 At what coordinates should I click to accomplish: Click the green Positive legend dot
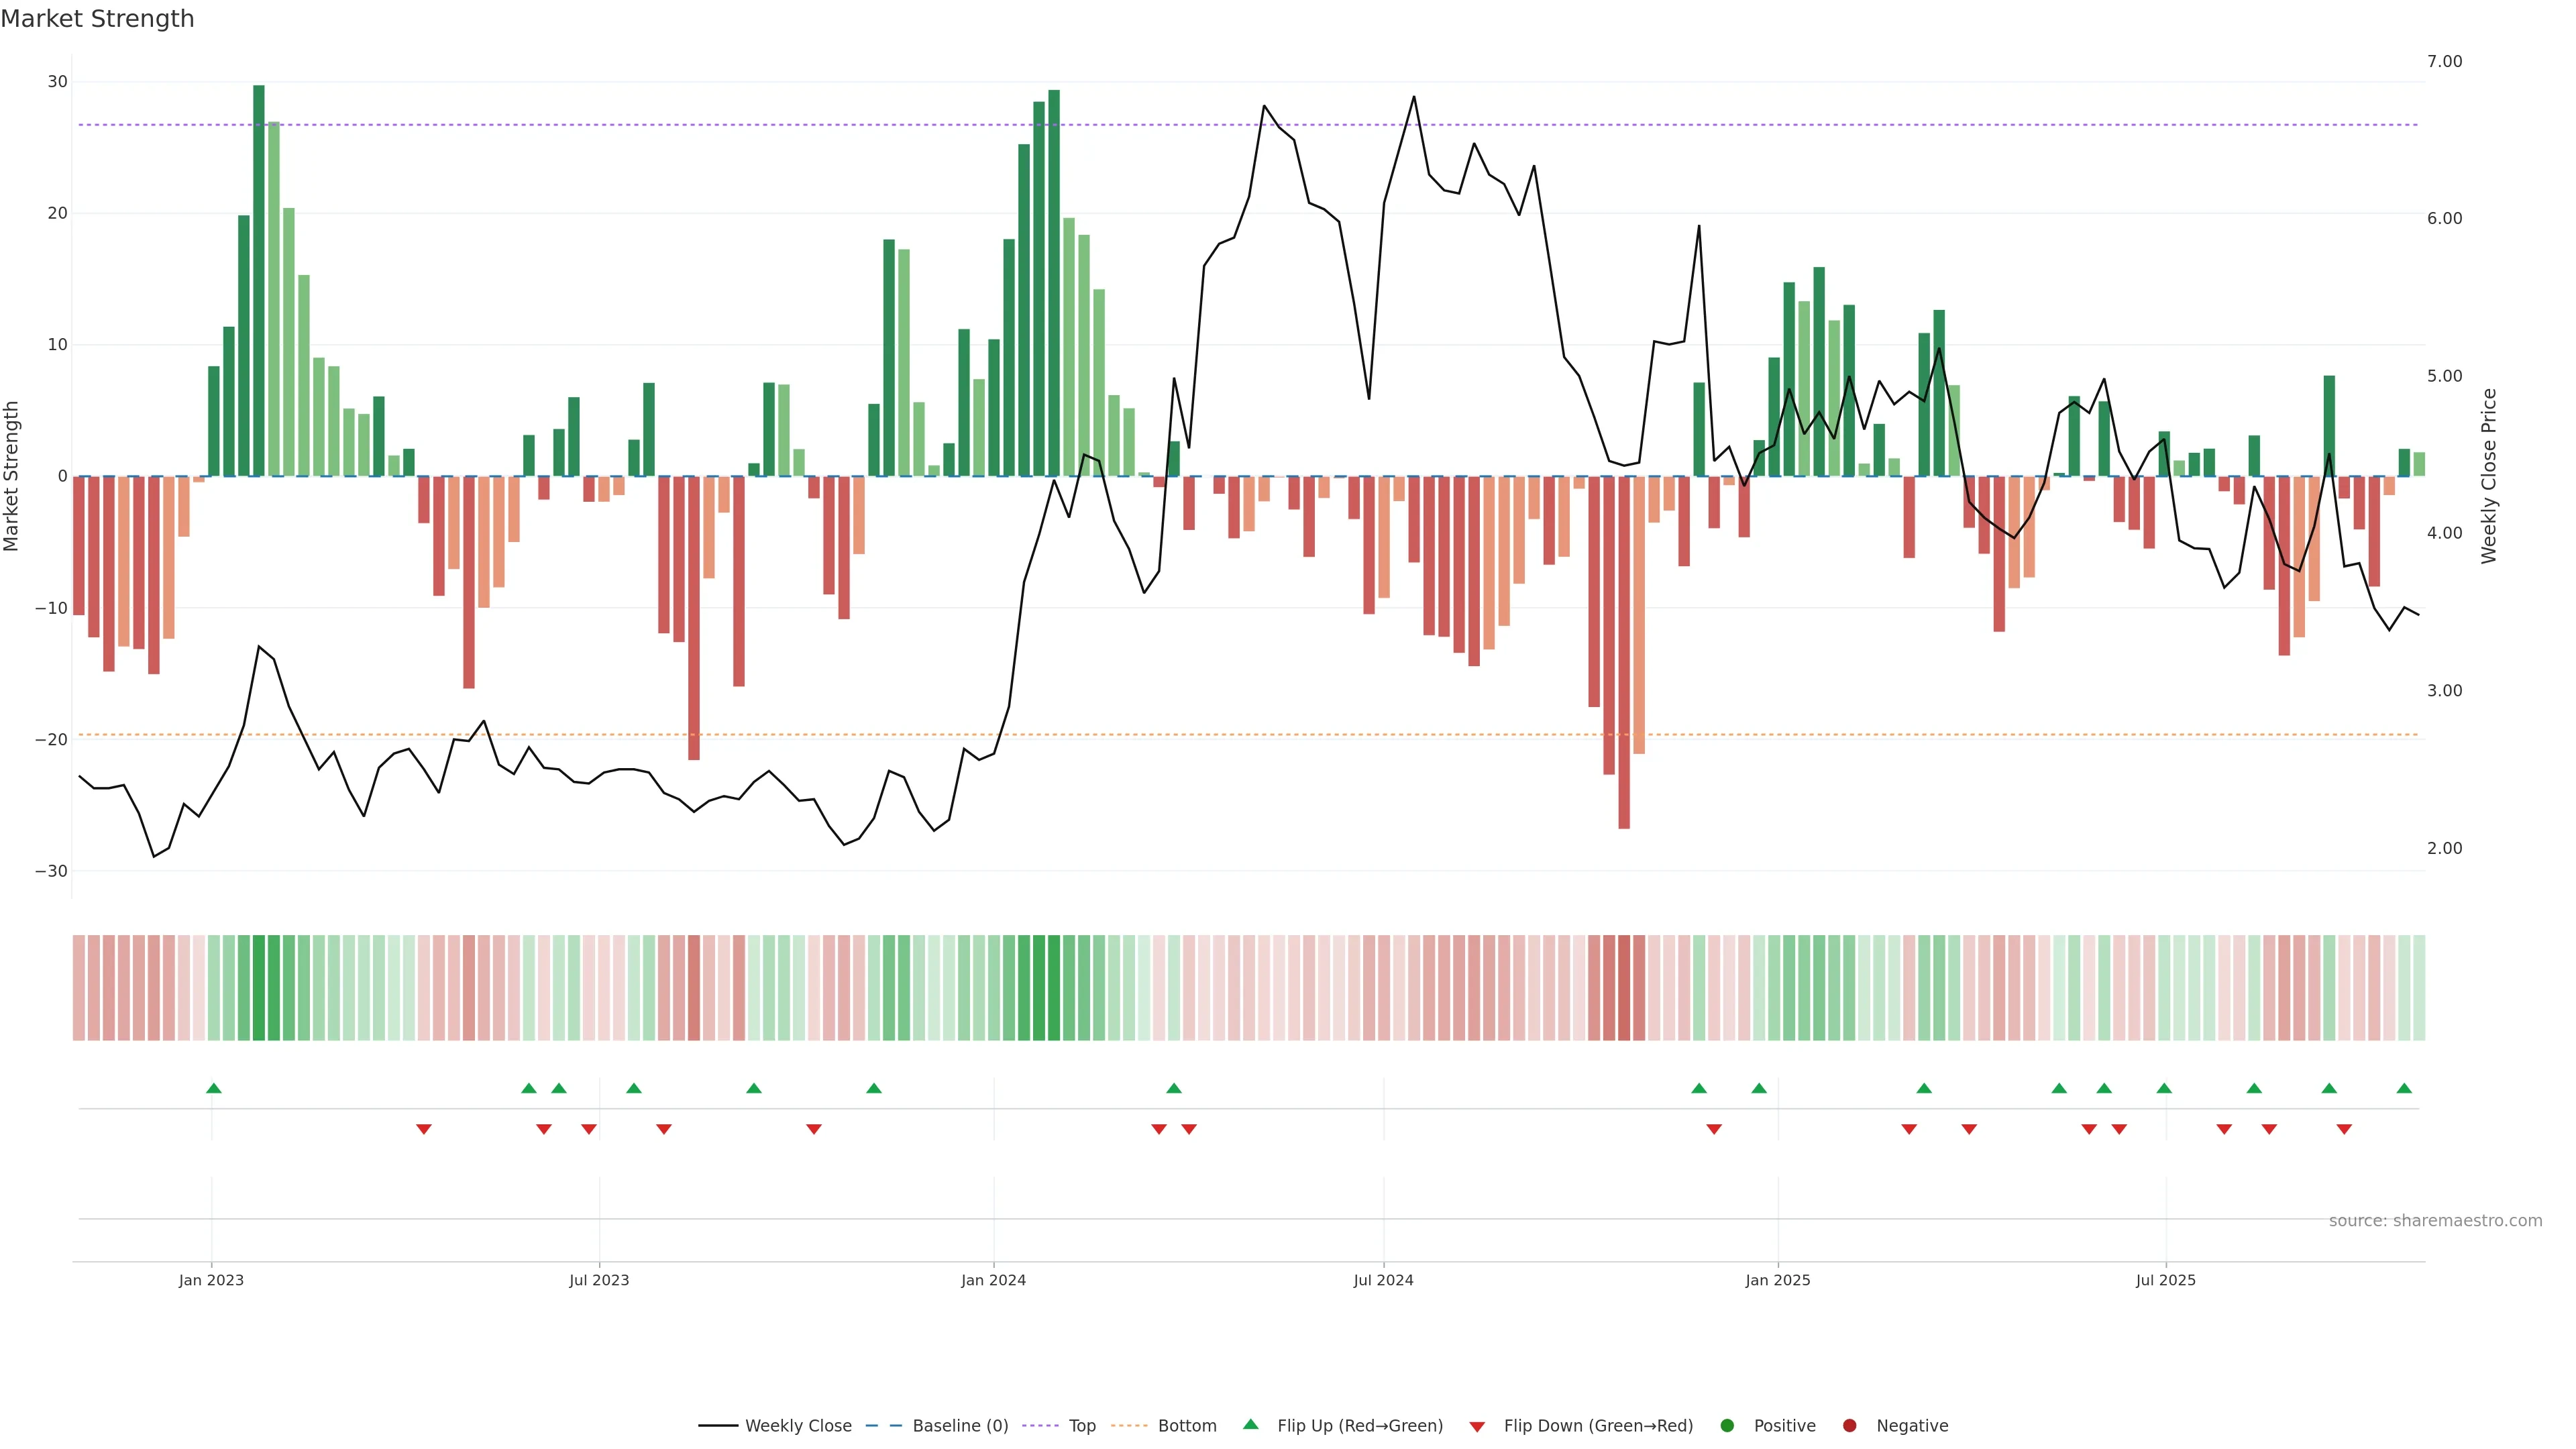(x=1727, y=1426)
